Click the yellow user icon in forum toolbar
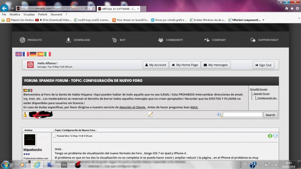Screen dimensions: 301x169 (25, 115)
